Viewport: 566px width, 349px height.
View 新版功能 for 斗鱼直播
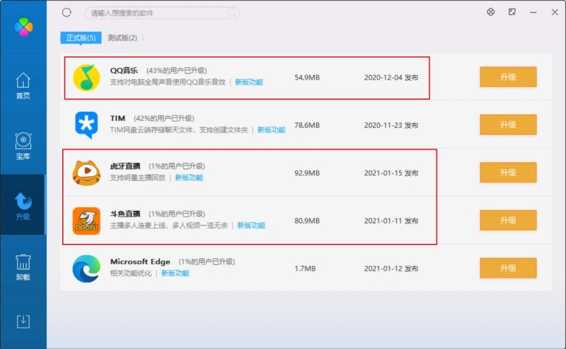point(251,225)
